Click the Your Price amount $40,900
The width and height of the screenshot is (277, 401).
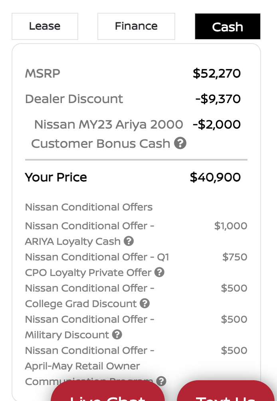click(x=215, y=177)
